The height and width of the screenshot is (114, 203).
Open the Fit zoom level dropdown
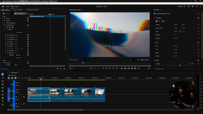[84, 60]
